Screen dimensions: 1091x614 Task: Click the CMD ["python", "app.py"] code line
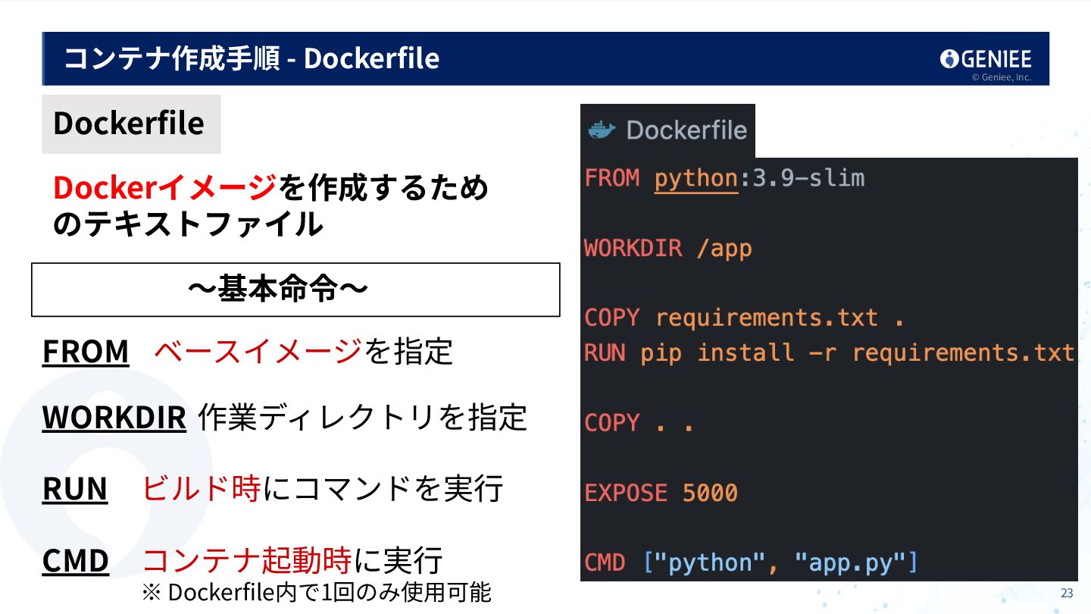pyautogui.click(x=751, y=562)
